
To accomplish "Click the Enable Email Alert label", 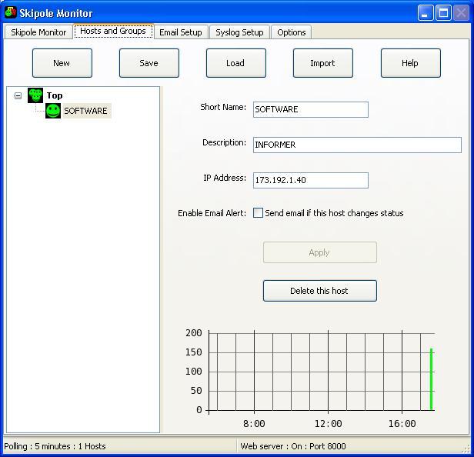I will coord(212,213).
